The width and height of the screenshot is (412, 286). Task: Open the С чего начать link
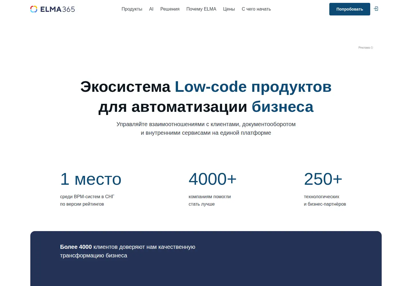[x=256, y=9]
